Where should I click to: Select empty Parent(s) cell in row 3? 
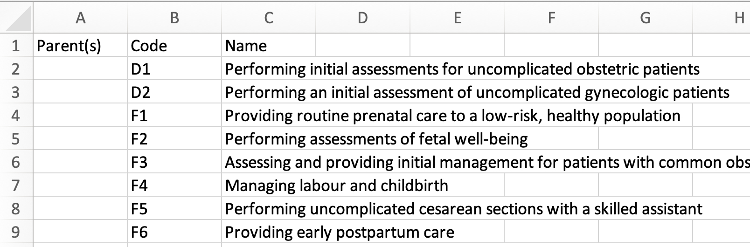click(x=80, y=92)
